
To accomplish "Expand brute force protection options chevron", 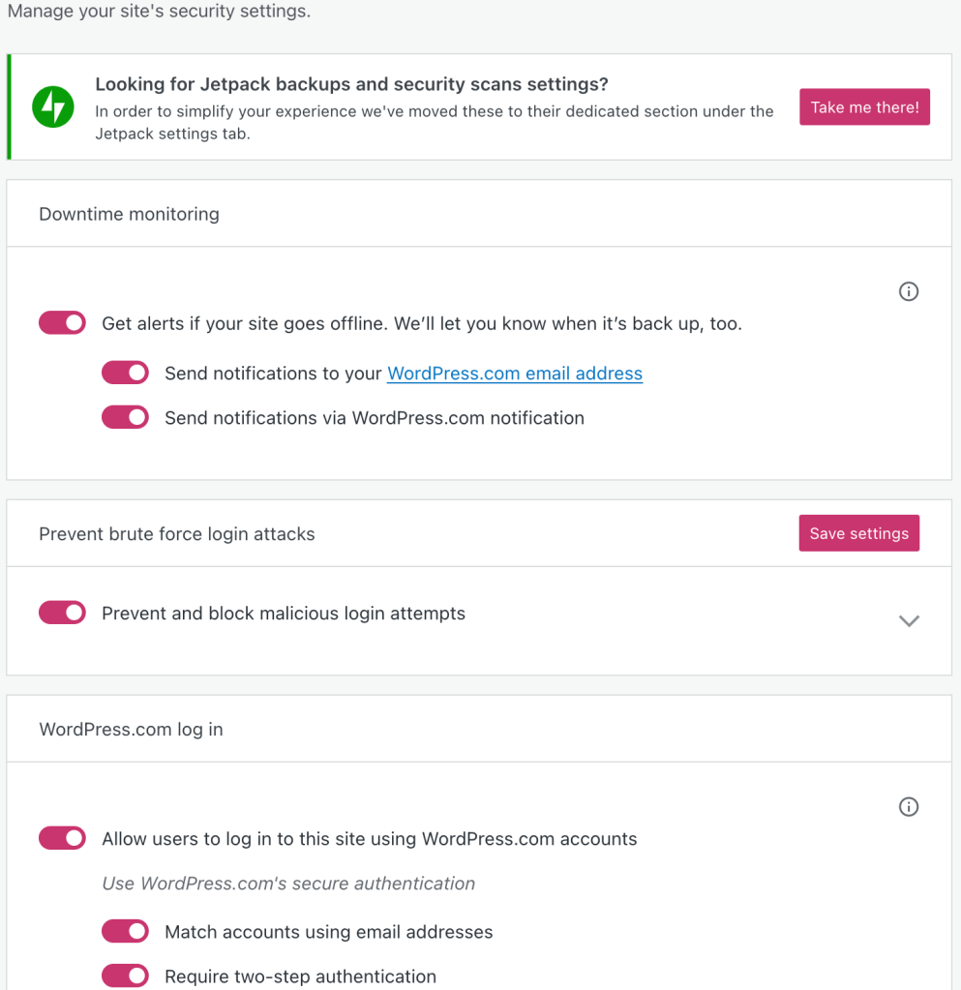I will (908, 621).
